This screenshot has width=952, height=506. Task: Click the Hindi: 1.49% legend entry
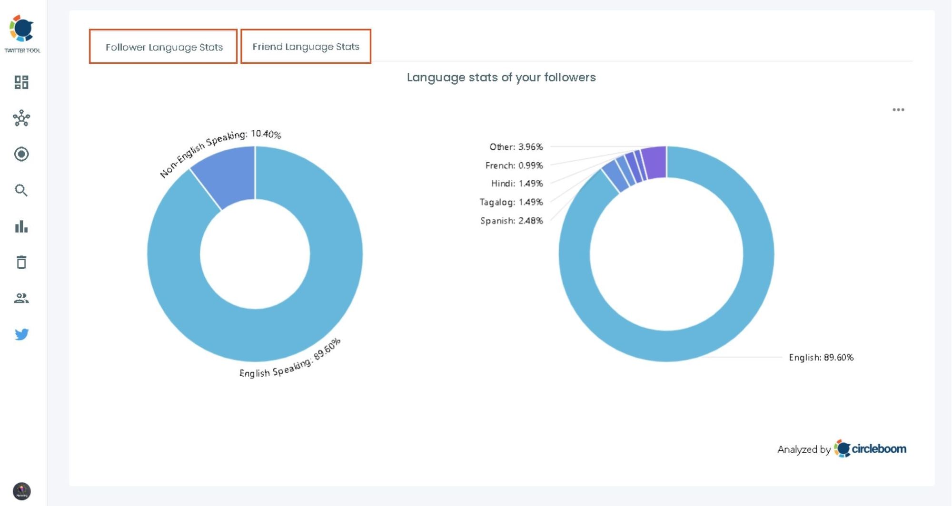(x=517, y=184)
